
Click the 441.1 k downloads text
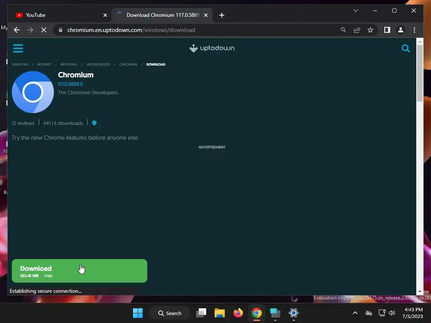[x=63, y=123]
